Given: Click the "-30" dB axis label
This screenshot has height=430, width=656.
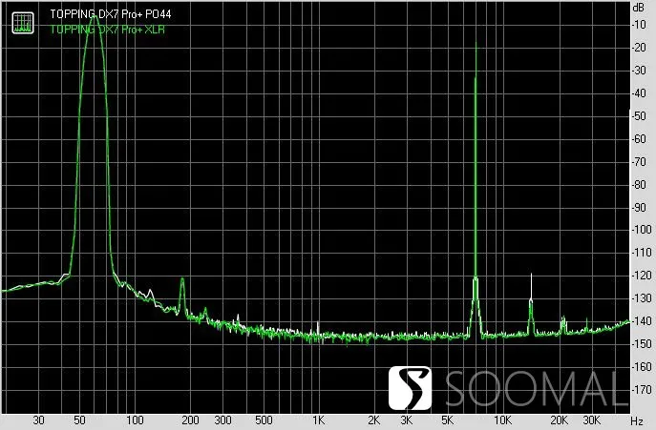Looking at the screenshot, I should pos(639,71).
